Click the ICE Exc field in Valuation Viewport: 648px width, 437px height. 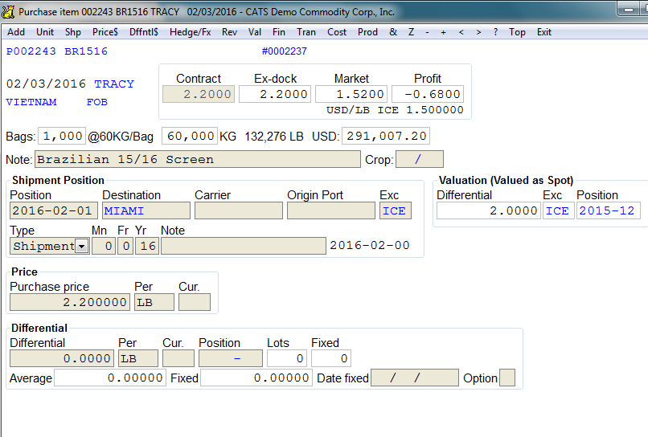[558, 210]
